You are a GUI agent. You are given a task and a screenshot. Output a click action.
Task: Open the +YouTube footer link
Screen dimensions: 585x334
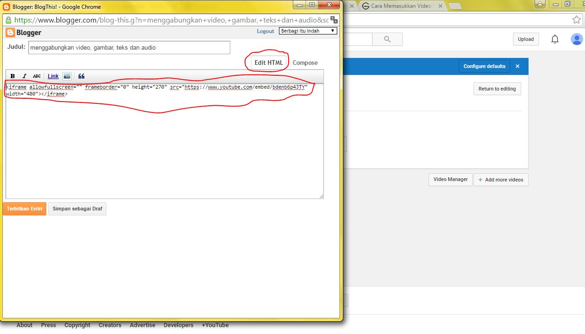pos(215,325)
